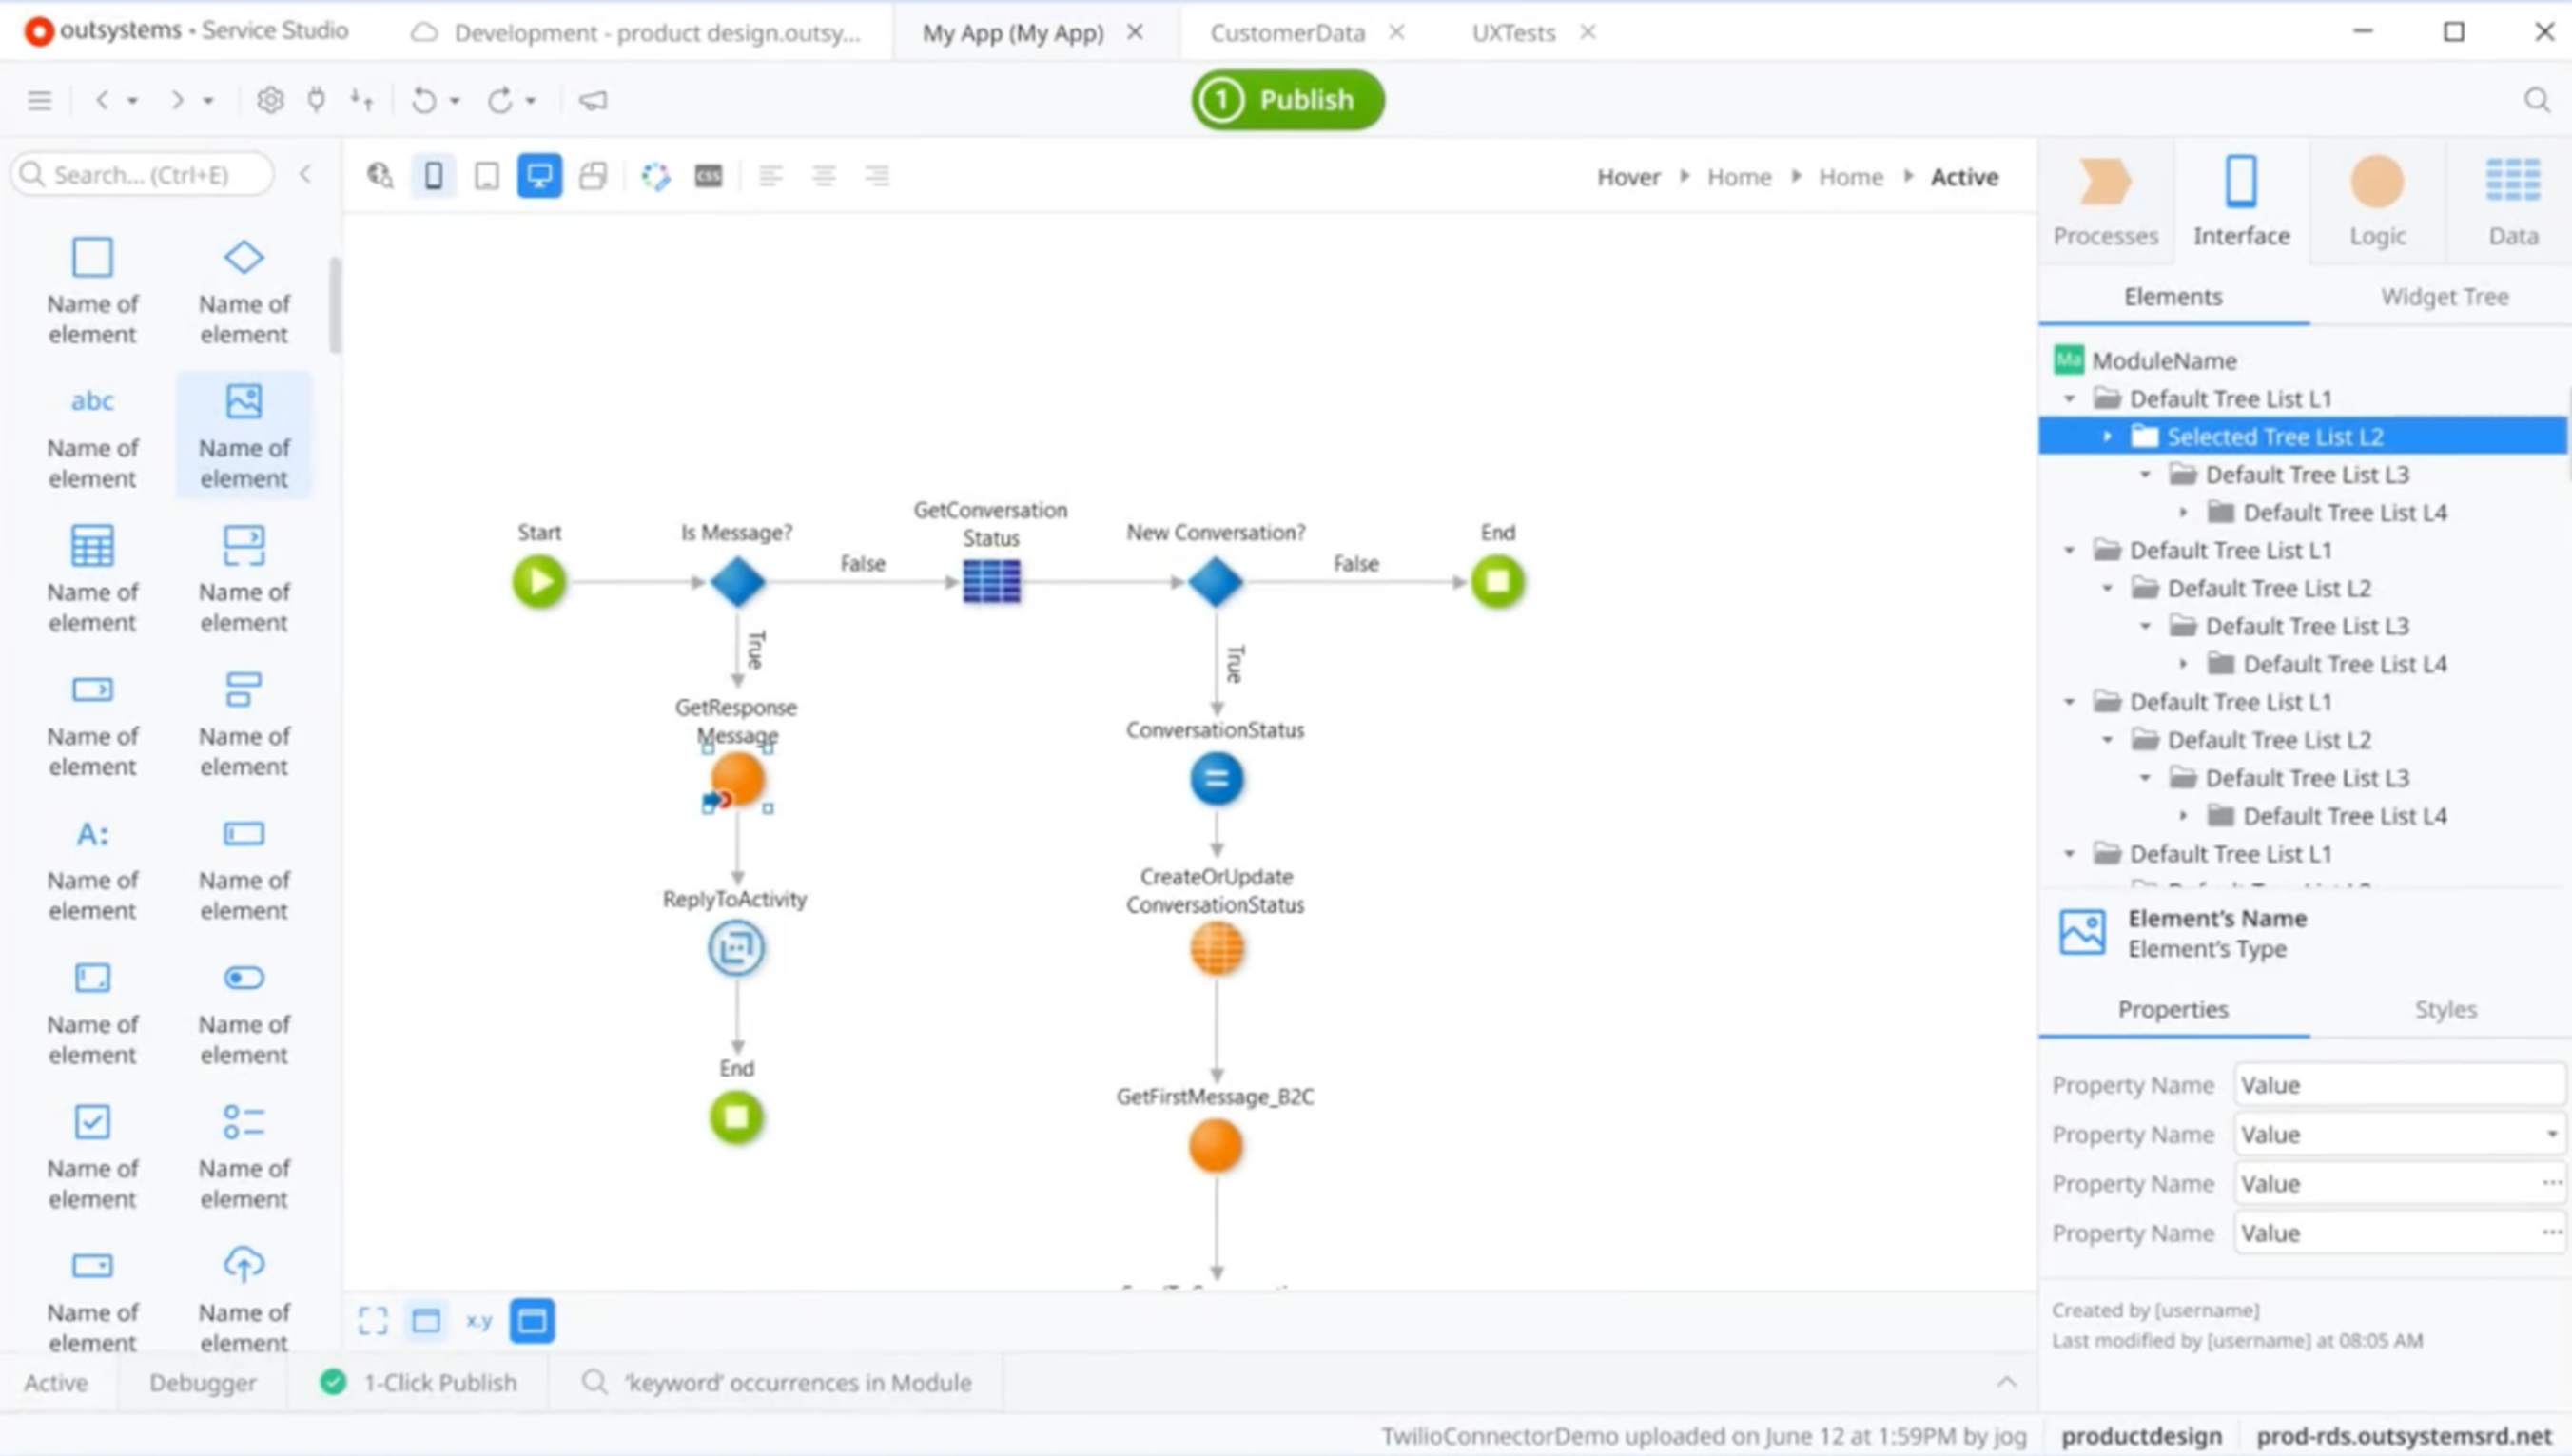The width and height of the screenshot is (2572, 1456).
Task: Click the AI assistant icon in canvas toolbar
Action: click(x=655, y=176)
